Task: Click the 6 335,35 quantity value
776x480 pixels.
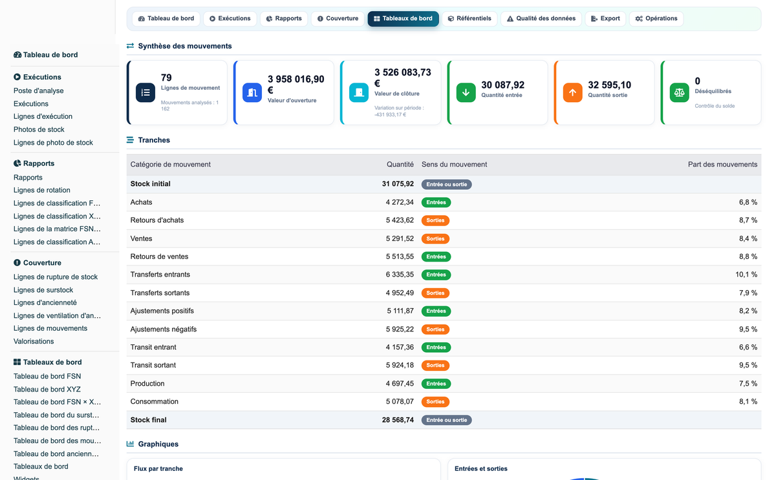Action: (400, 275)
